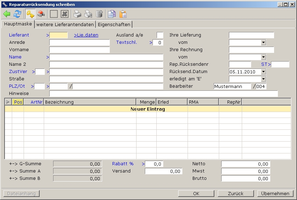Open the Ihre Lieferung vom date dropdown

coord(263,42)
